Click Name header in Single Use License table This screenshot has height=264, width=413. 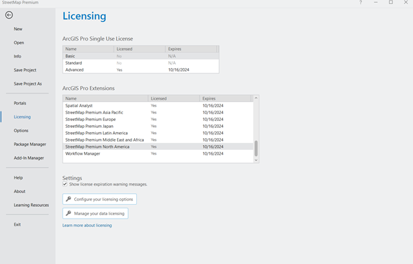point(88,49)
